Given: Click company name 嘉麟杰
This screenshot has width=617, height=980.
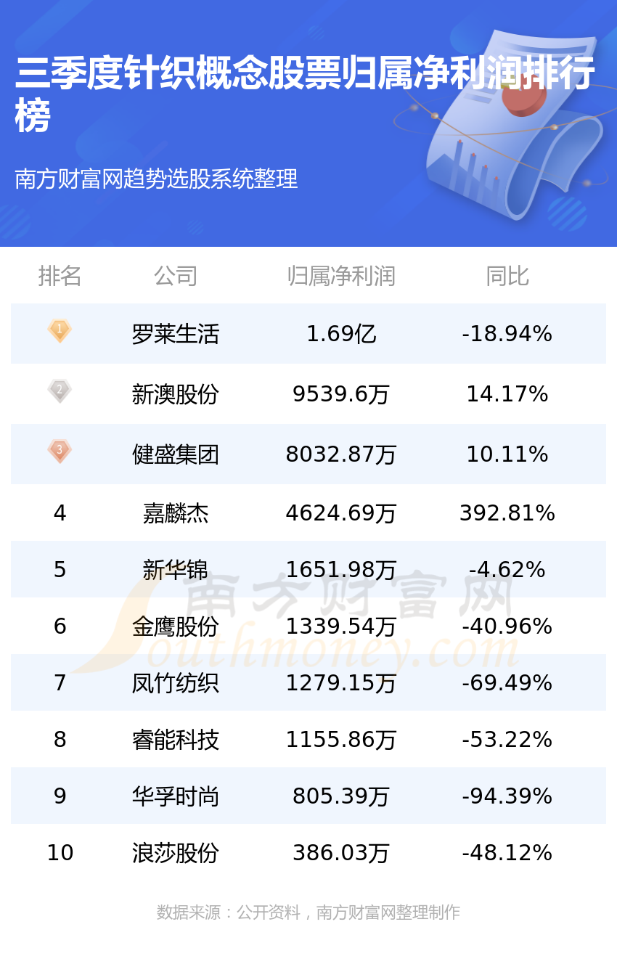Looking at the screenshot, I should point(176,513).
